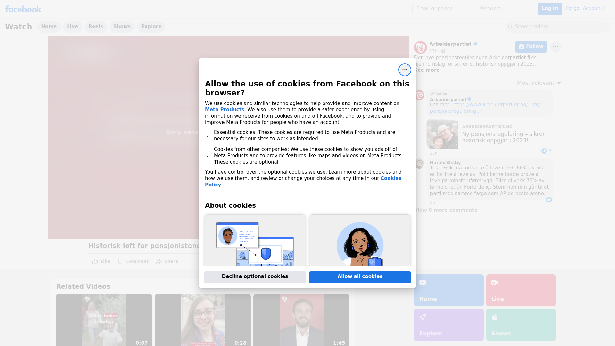Expand the Most relevant comment sort dropdown

(x=539, y=83)
